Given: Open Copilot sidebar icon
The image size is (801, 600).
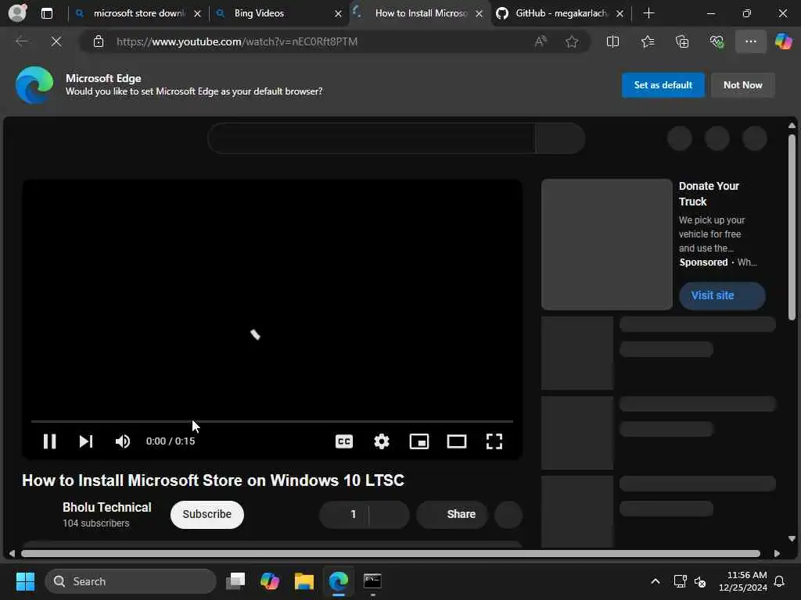Looking at the screenshot, I should pos(784,41).
